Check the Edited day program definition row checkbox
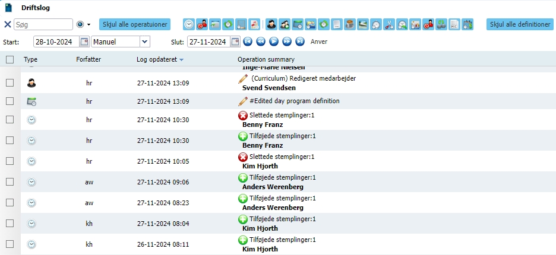This screenshot has height=255, width=556. (x=10, y=101)
